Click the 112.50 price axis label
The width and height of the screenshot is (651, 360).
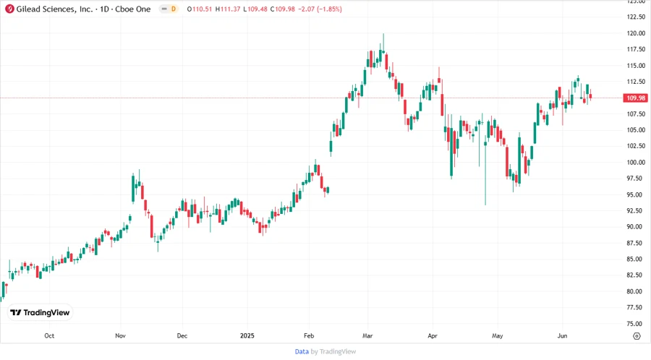point(636,82)
